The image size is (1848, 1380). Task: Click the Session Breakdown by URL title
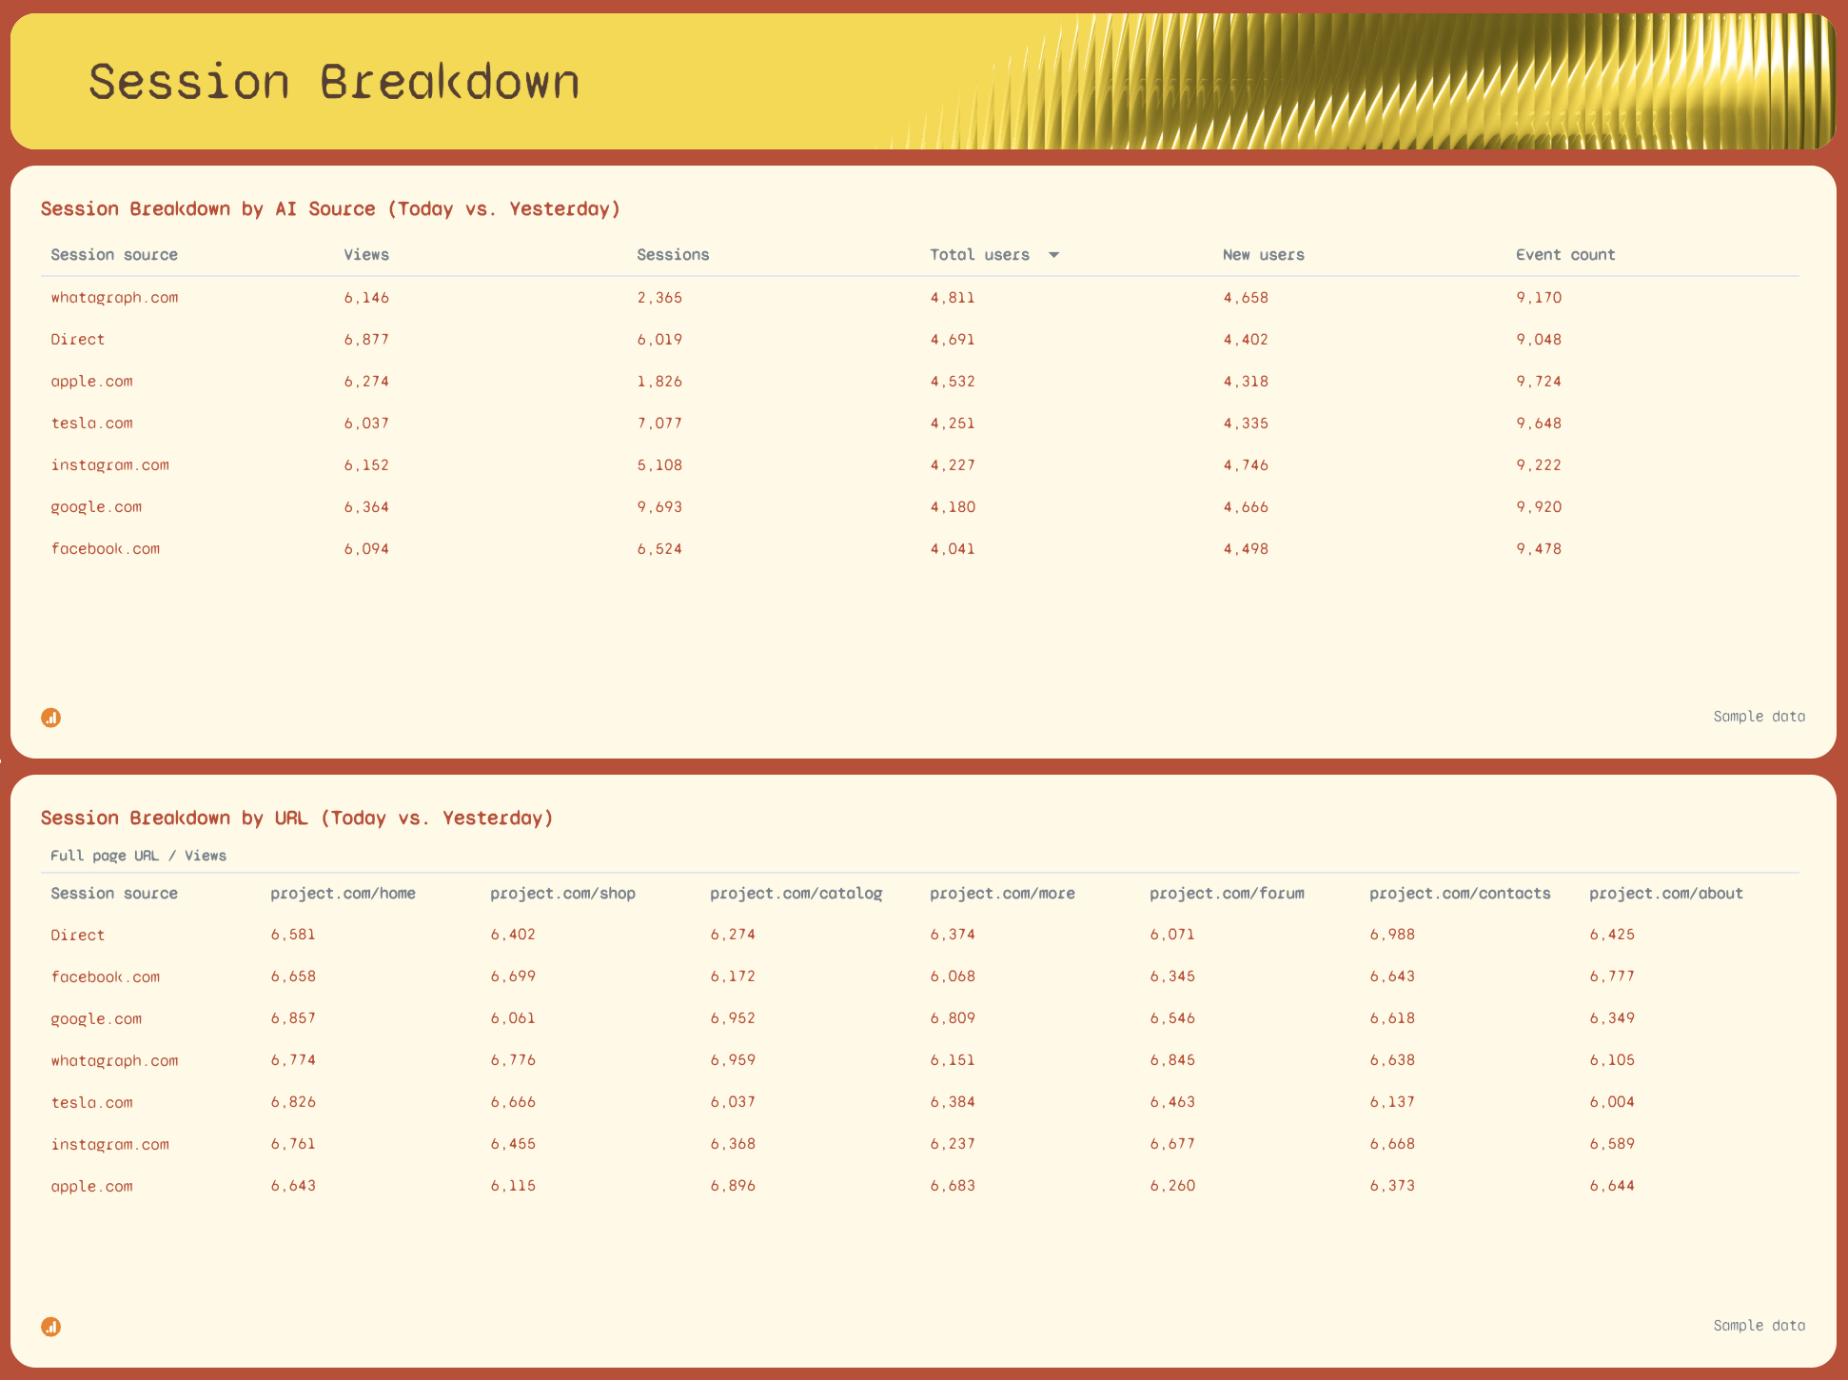click(x=297, y=818)
